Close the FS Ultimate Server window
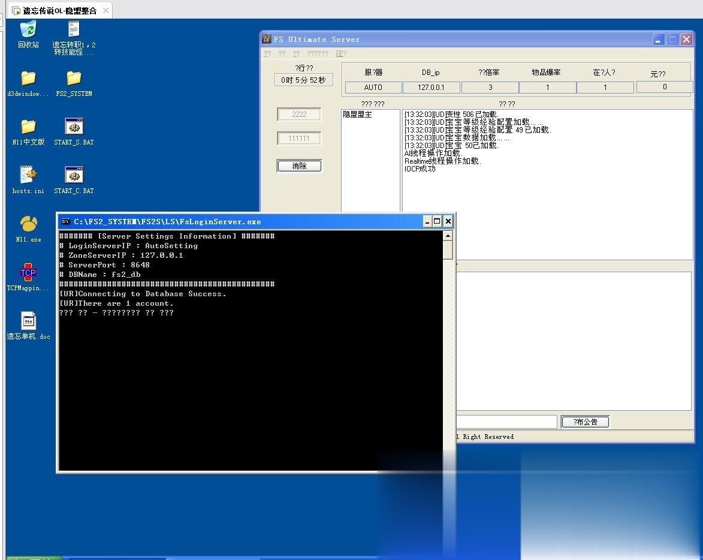This screenshot has width=703, height=560. (686, 40)
